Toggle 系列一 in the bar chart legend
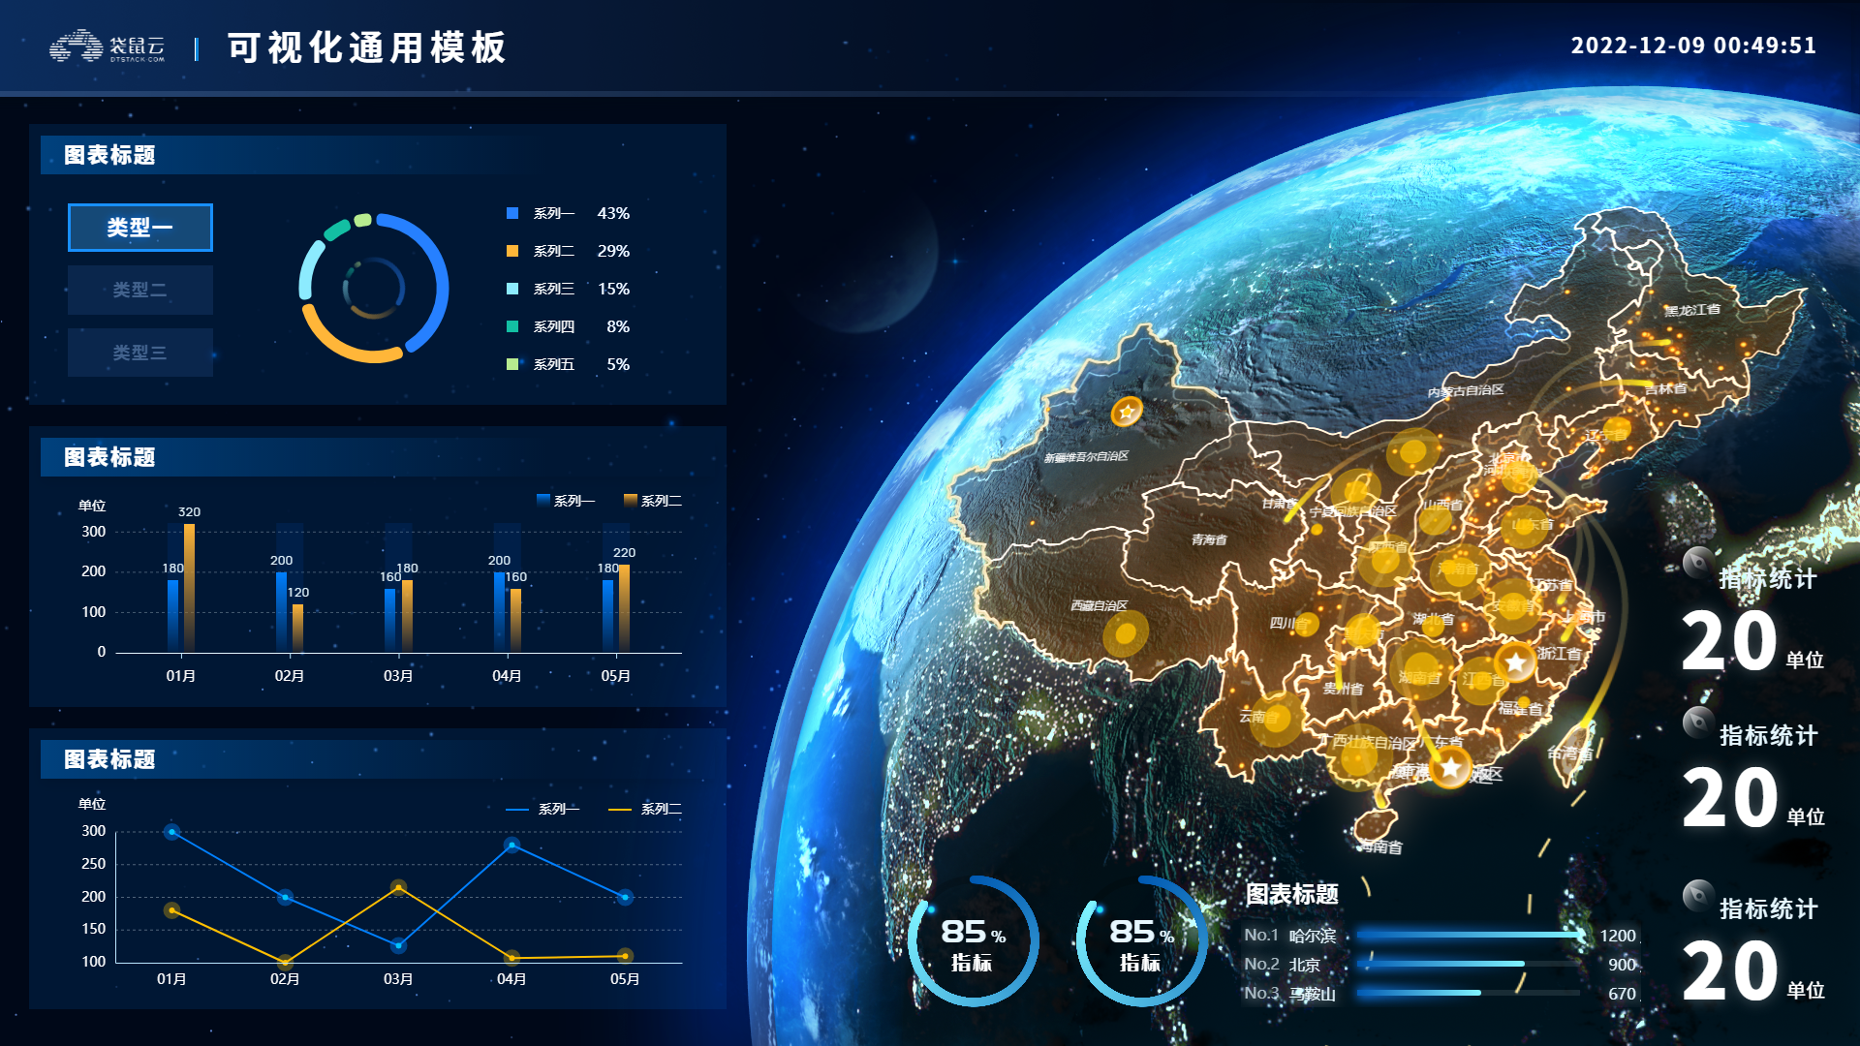Screen dimensions: 1860x1046 [566, 501]
